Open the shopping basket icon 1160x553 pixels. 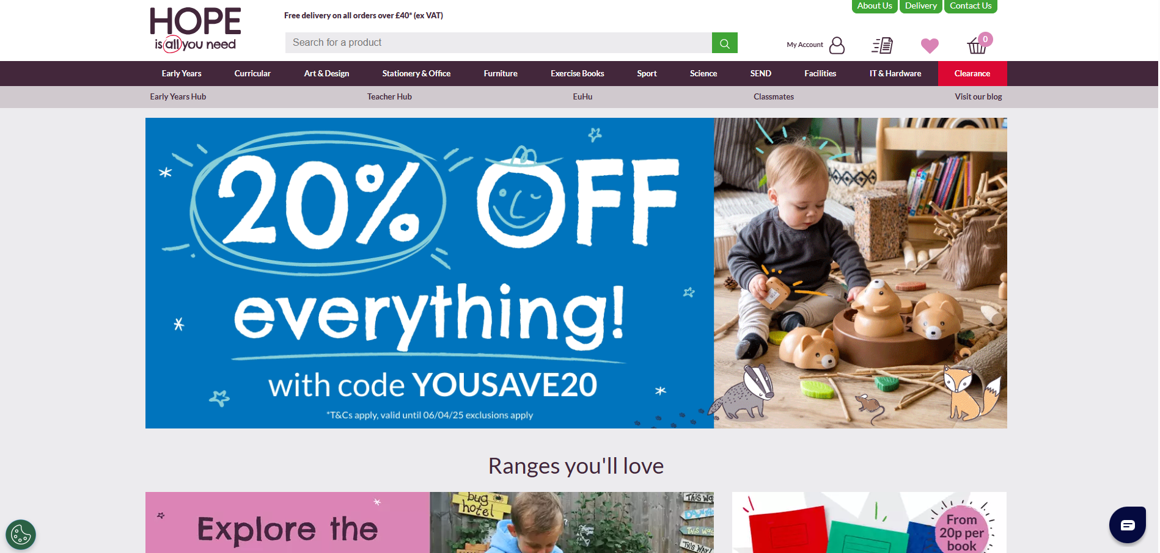pyautogui.click(x=978, y=45)
